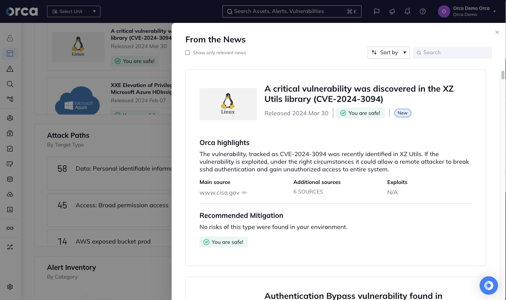Open the notifications bell
The width and height of the screenshot is (506, 300).
pos(407,11)
